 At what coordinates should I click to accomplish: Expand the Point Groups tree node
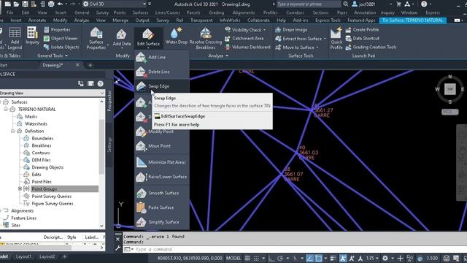point(20,188)
